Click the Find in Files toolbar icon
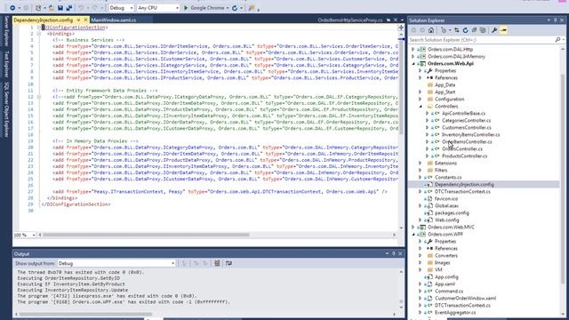Viewport: 569px width, 320px height. [251, 8]
